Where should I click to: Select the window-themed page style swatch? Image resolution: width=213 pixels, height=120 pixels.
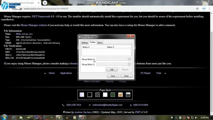coord(128,95)
